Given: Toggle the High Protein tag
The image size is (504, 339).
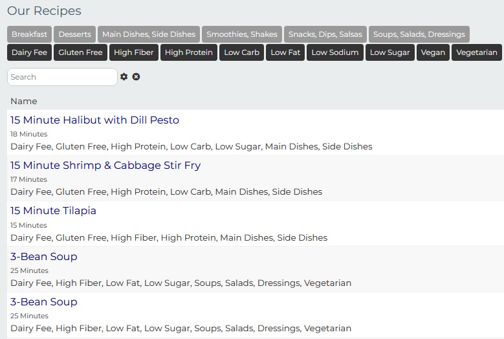Looking at the screenshot, I should click(x=188, y=52).
